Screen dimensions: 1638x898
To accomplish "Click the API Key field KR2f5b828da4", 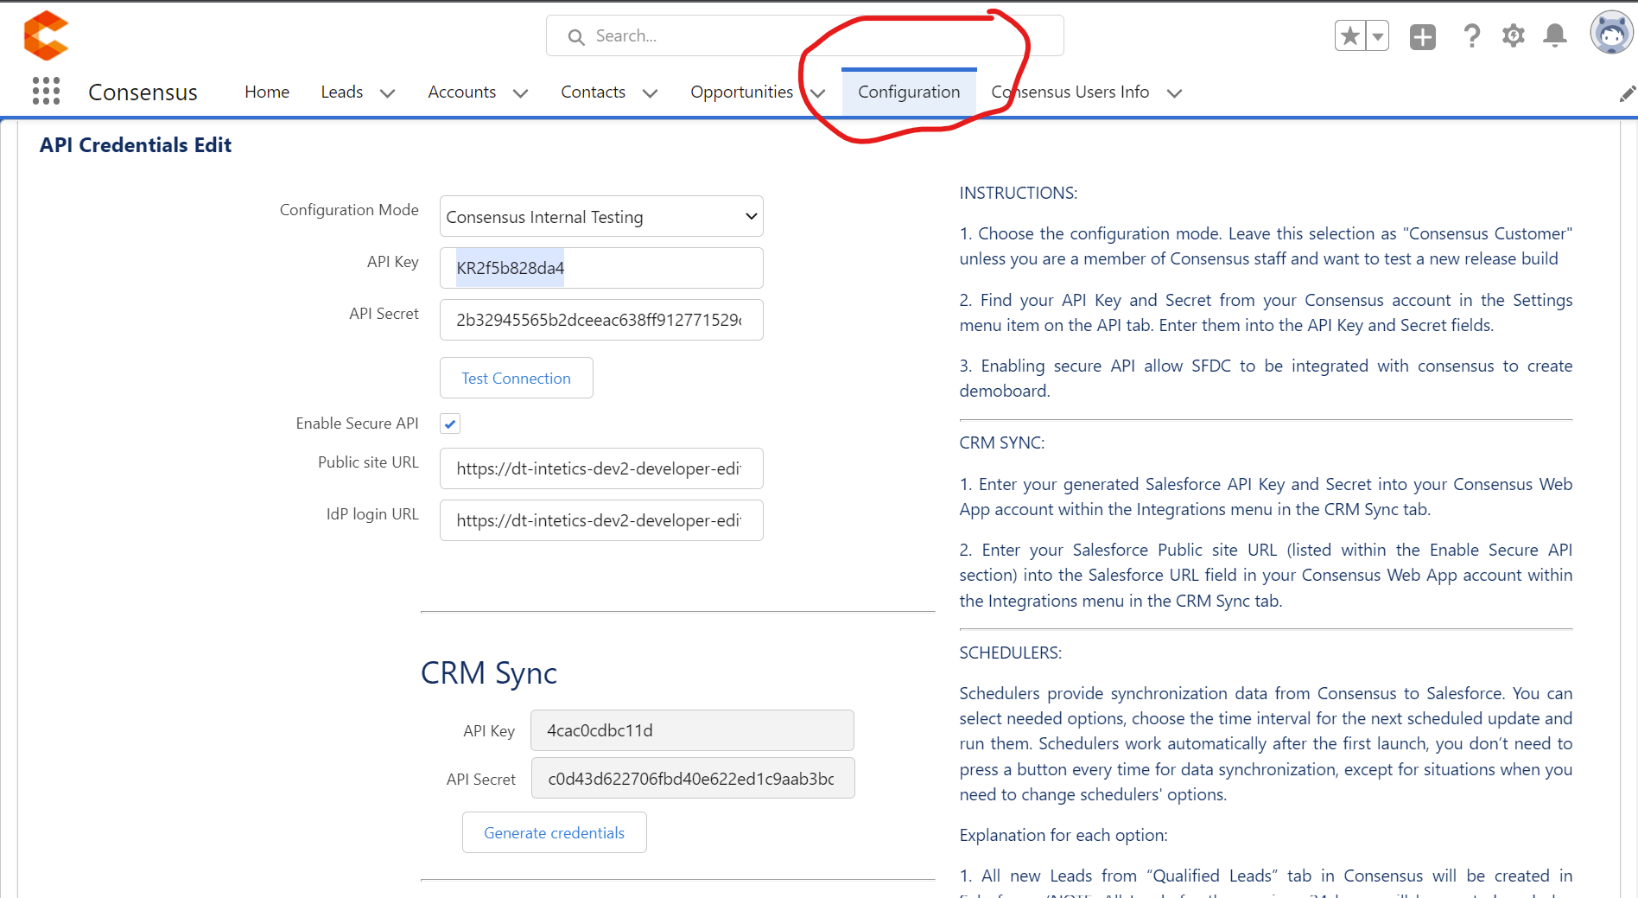I will [x=601, y=268].
